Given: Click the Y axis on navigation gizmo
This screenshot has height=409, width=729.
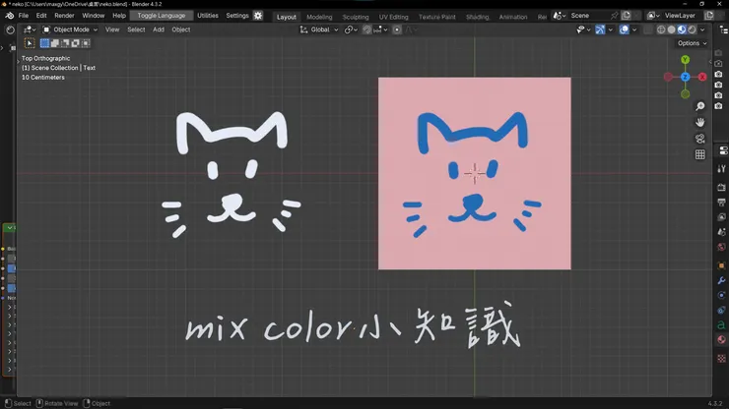Looking at the screenshot, I should (x=685, y=60).
